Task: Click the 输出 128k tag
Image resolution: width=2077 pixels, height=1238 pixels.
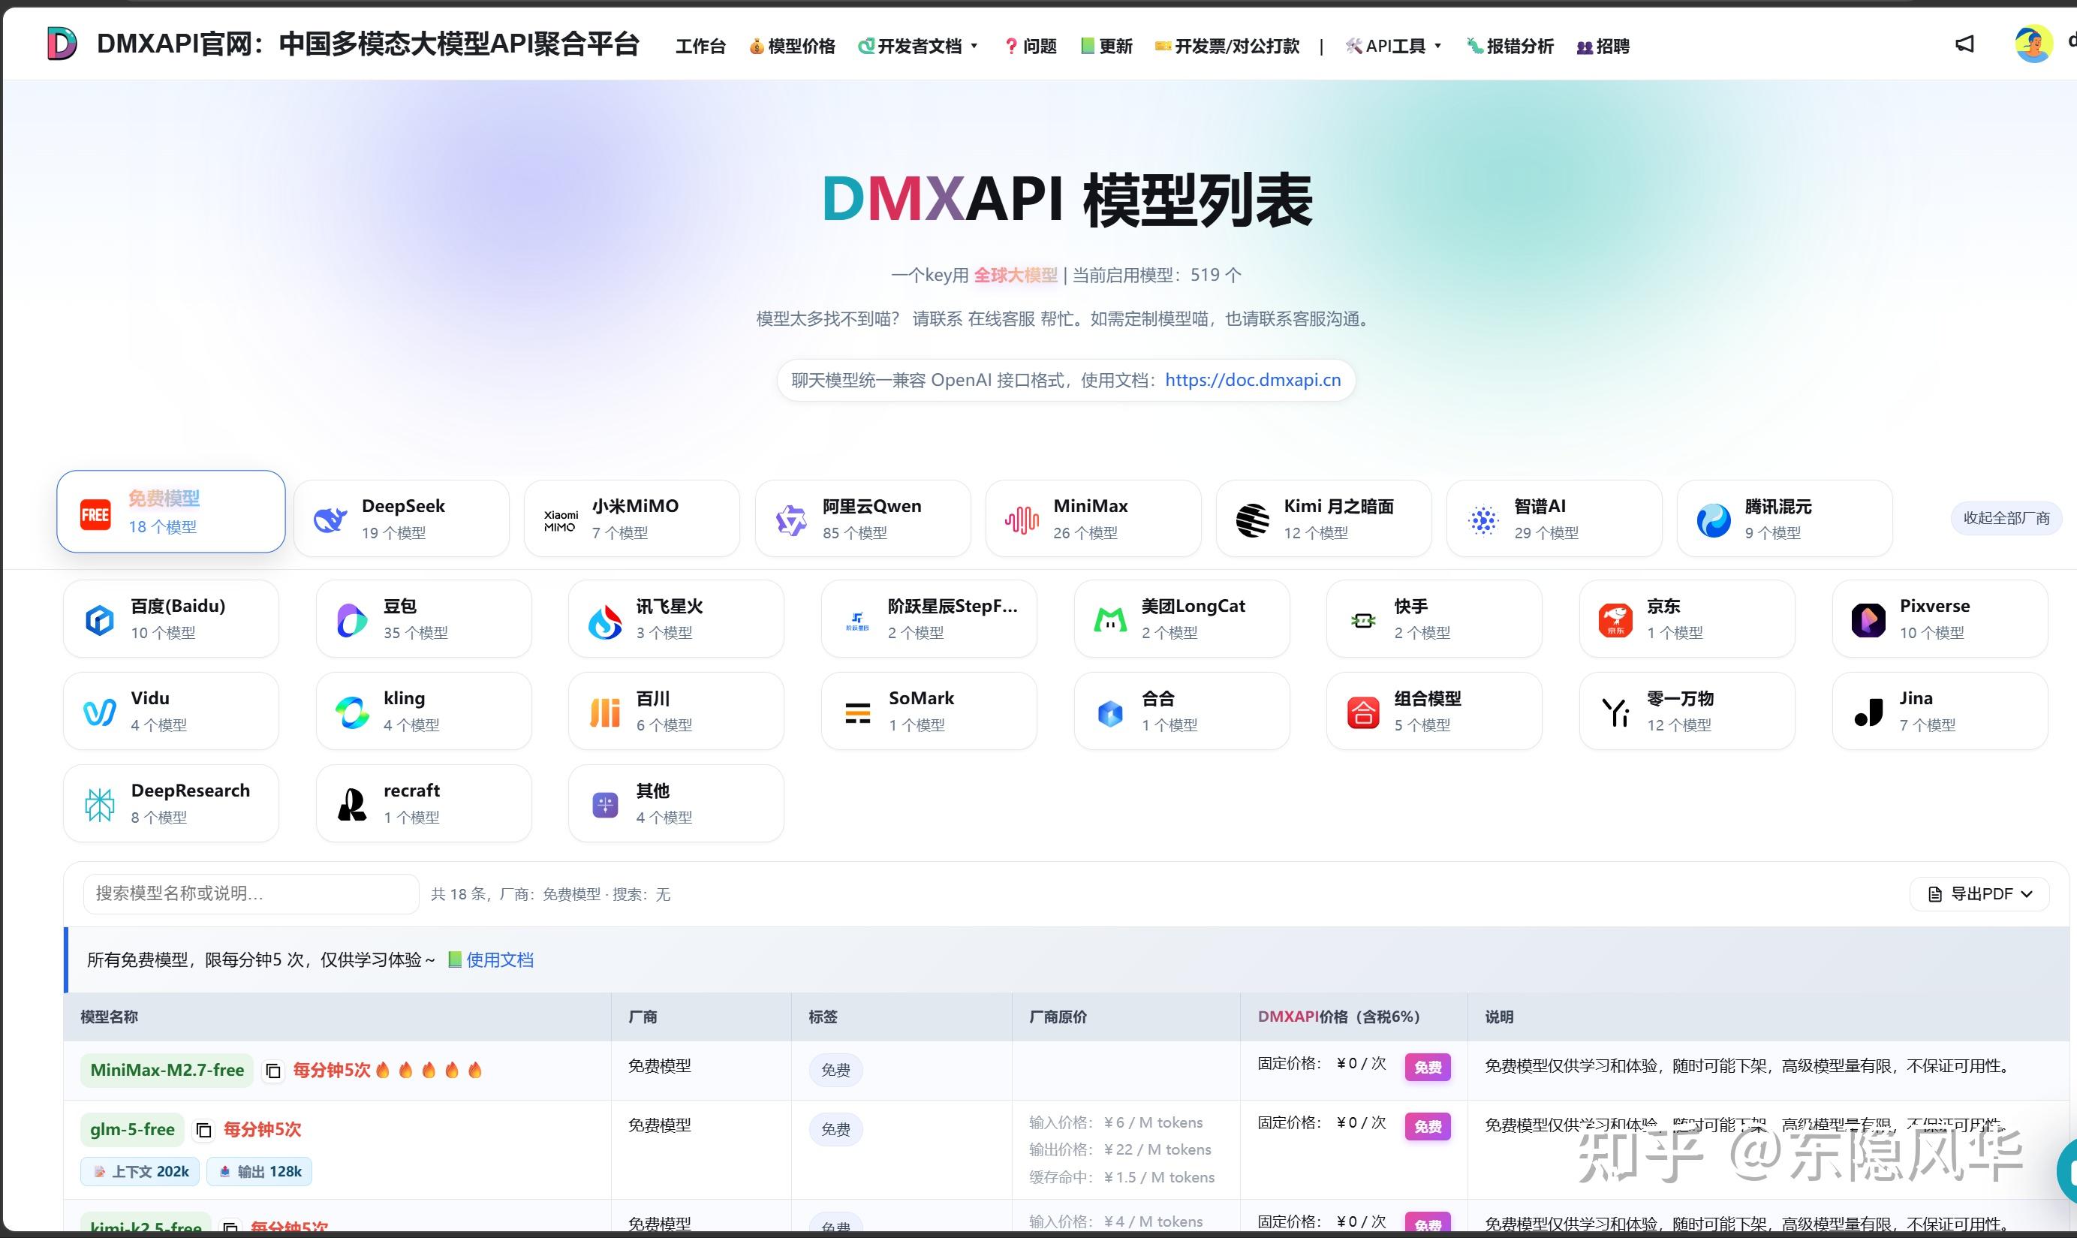Action: click(x=260, y=1171)
